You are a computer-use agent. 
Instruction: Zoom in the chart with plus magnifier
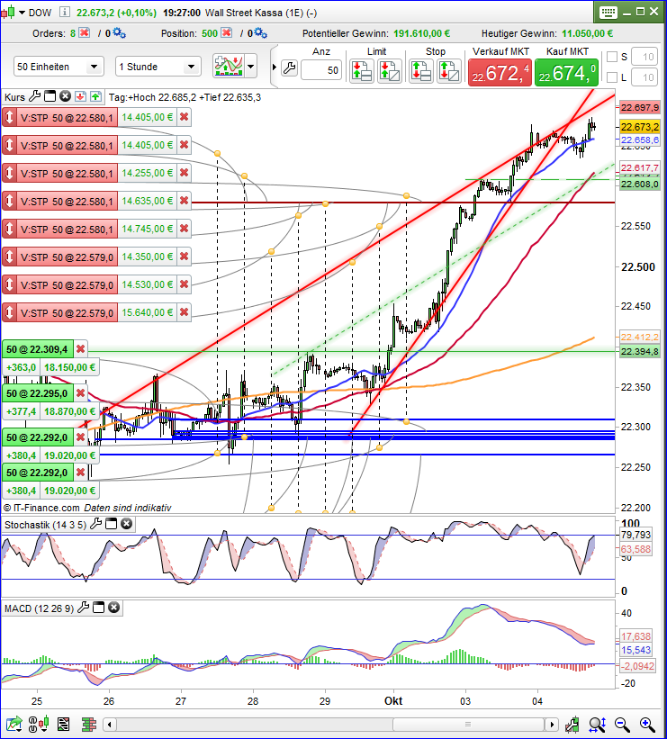click(x=647, y=724)
